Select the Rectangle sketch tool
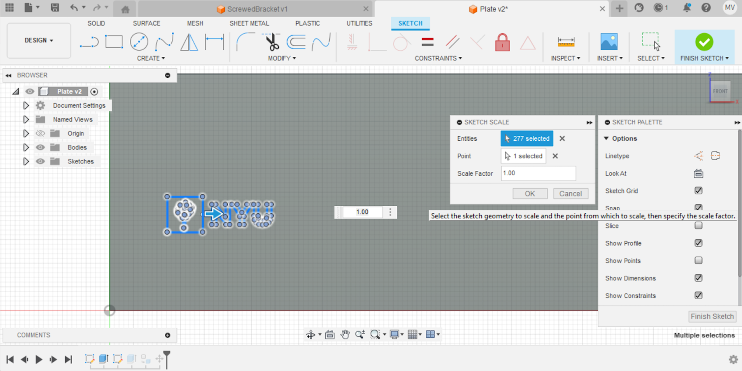This screenshot has width=742, height=371. (x=114, y=42)
